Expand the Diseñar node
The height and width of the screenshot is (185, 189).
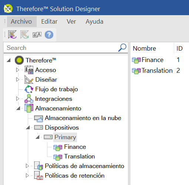18,79
